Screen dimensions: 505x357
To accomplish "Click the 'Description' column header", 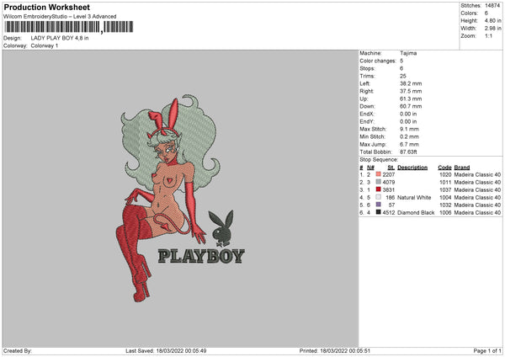I will pos(412,168).
